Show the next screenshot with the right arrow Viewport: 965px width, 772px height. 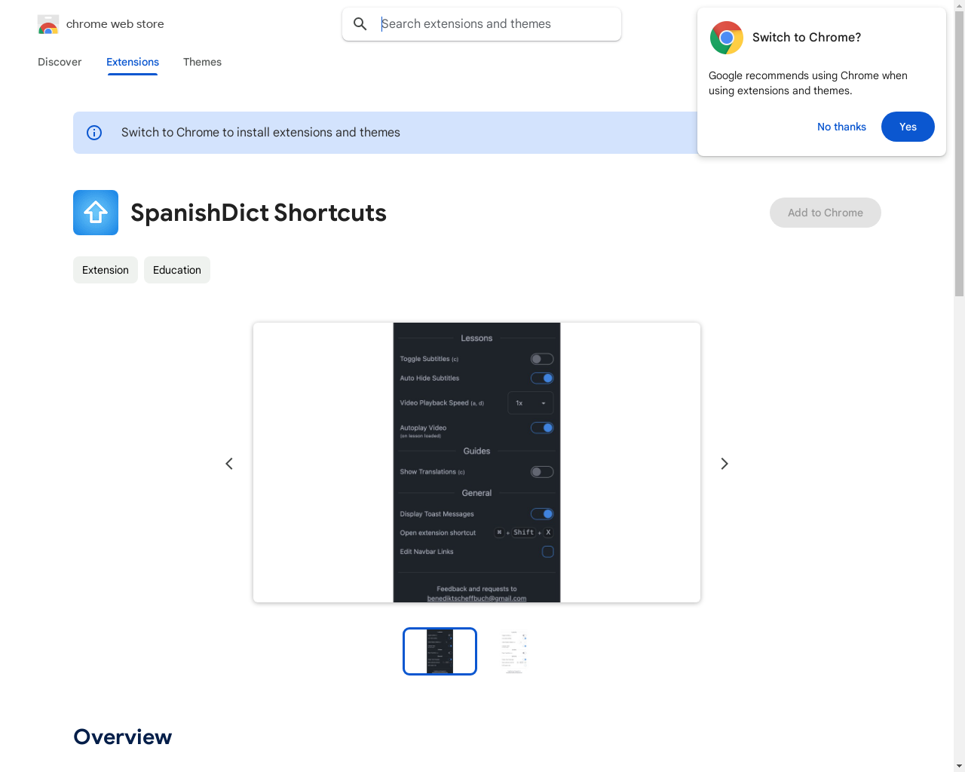click(x=725, y=464)
